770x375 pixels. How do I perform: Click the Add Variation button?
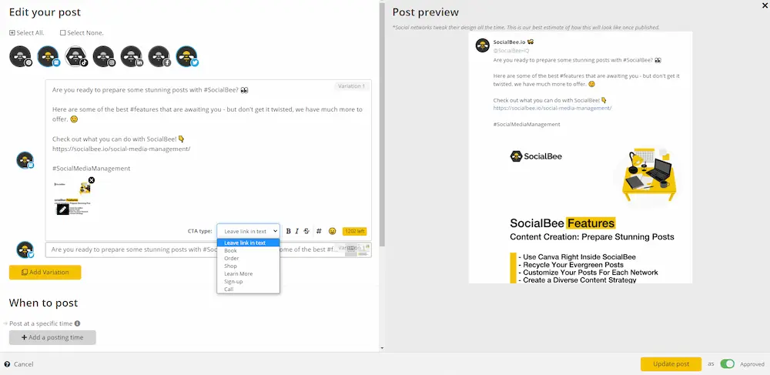tap(45, 273)
